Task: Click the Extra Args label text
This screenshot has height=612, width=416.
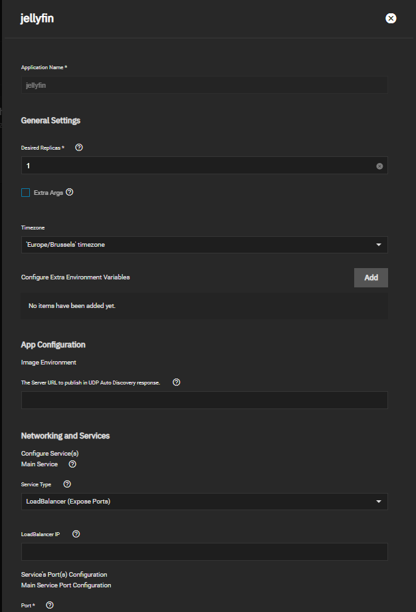Action: (x=49, y=193)
